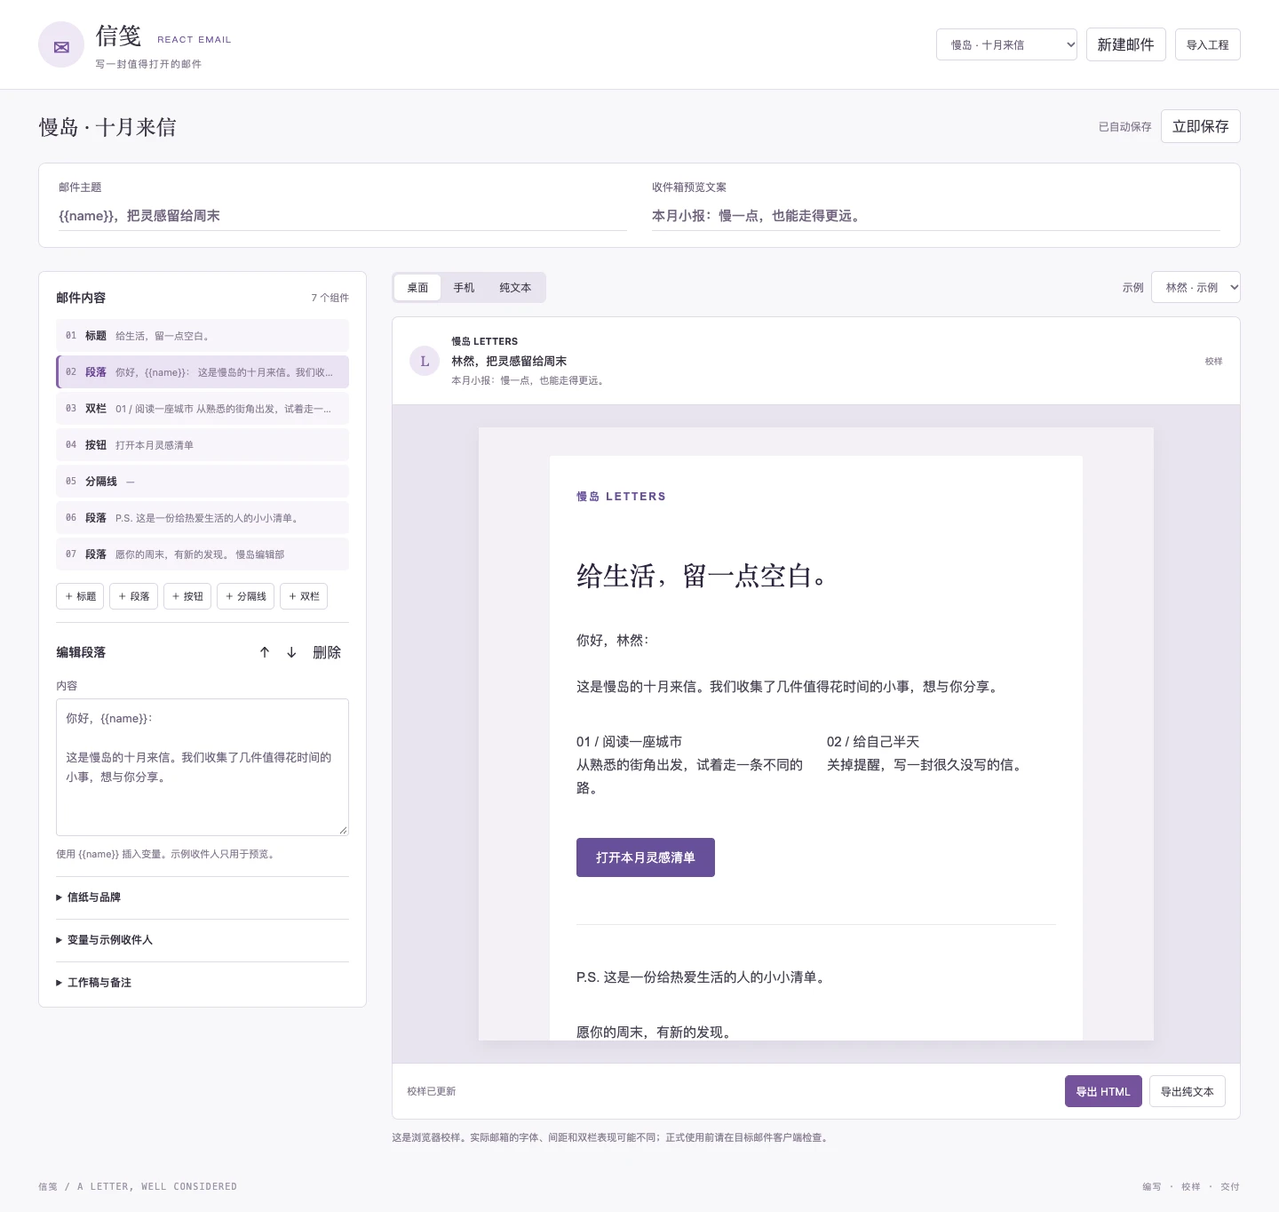Image resolution: width=1279 pixels, height=1212 pixels.
Task: Select block 01 标题 给生活，留一点空白
Action: (203, 336)
